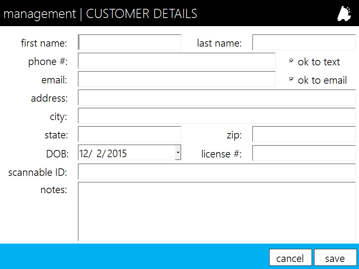
Task: Select the city text box
Action: coord(216,116)
